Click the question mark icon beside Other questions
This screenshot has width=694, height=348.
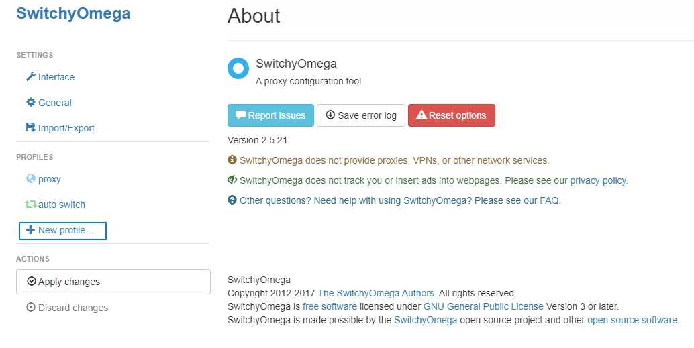point(232,200)
